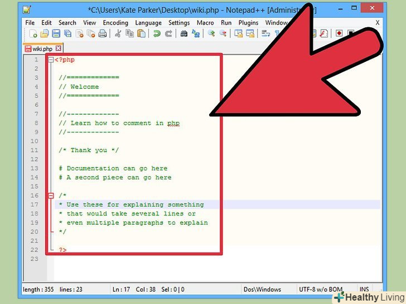The height and width of the screenshot is (304, 406).
Task: Click line 17 text in the editor
Action: point(135,205)
